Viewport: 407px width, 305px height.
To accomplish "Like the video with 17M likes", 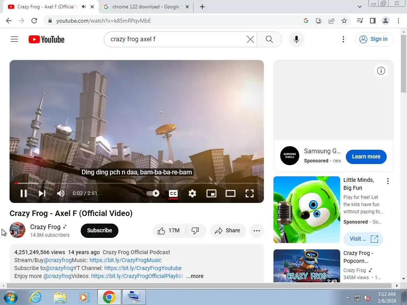I will [x=169, y=231].
